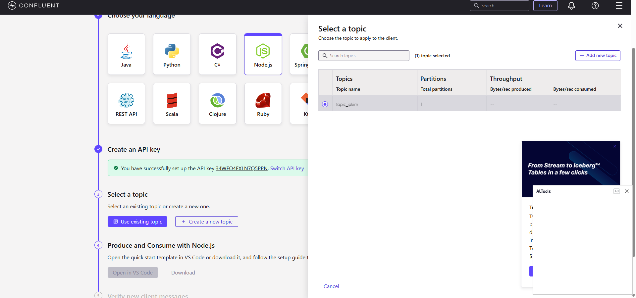Select the Scala language card

172,103
